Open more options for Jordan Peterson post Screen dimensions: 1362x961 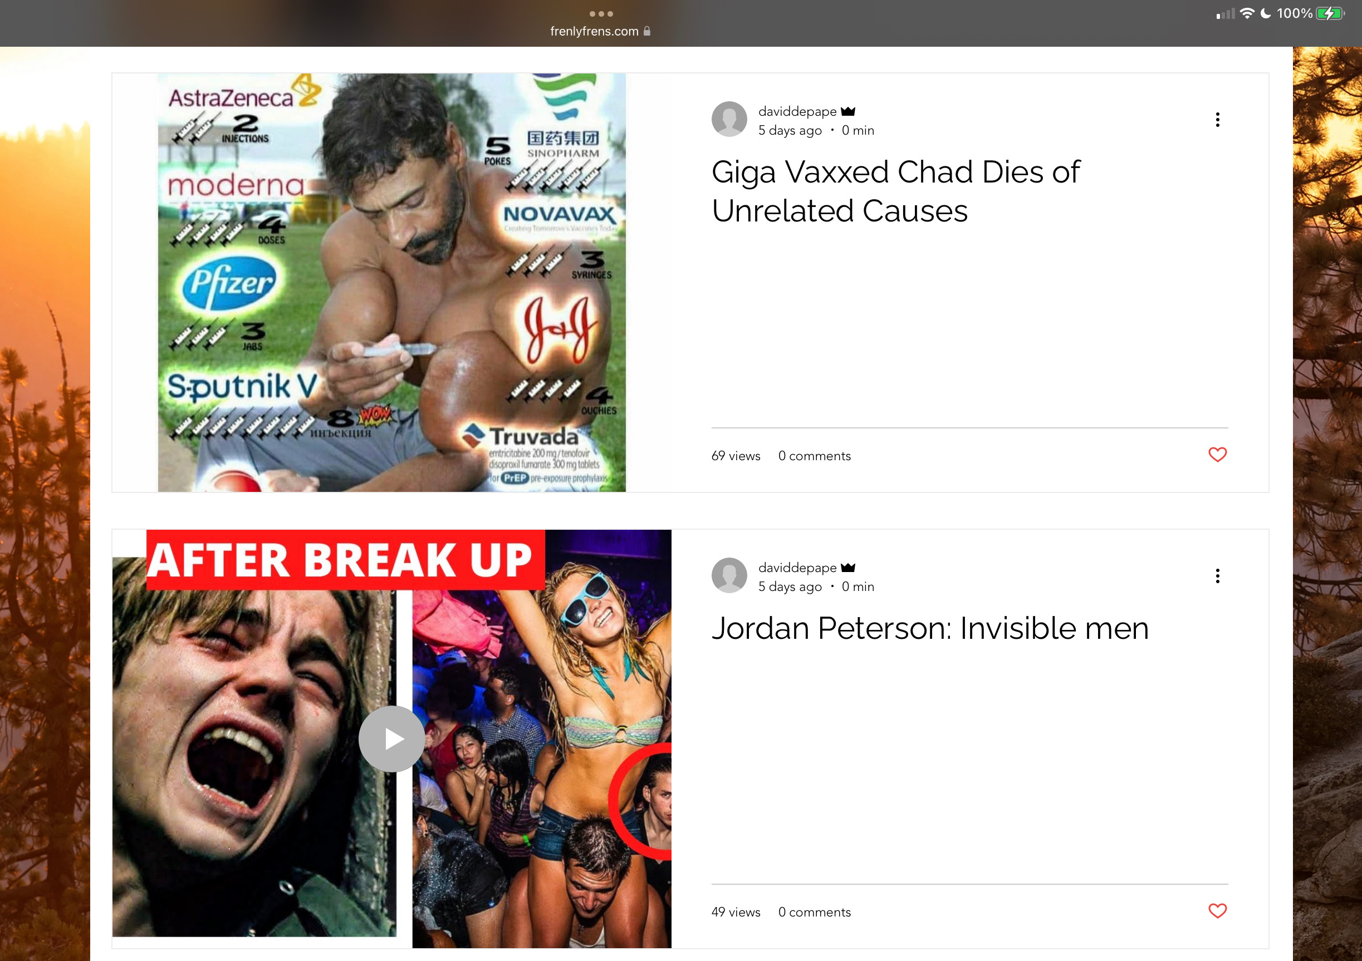coord(1217,575)
